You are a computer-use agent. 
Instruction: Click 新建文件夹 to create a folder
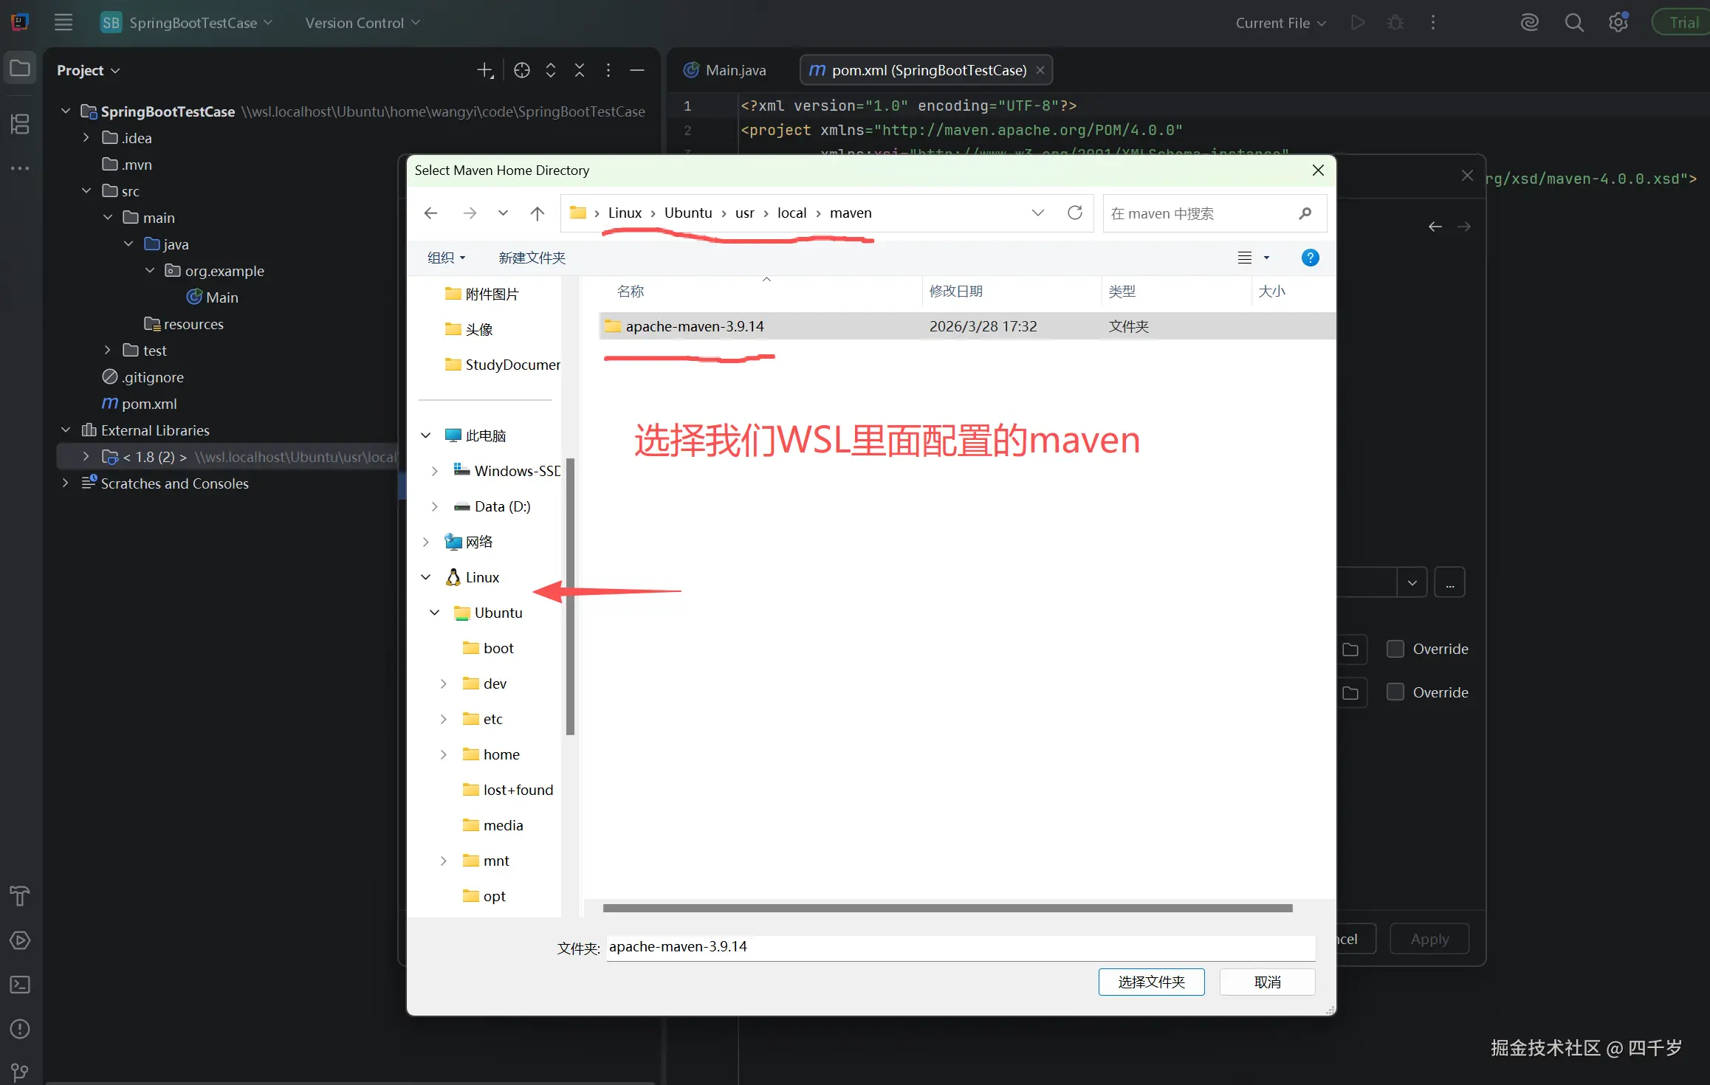coord(531,258)
